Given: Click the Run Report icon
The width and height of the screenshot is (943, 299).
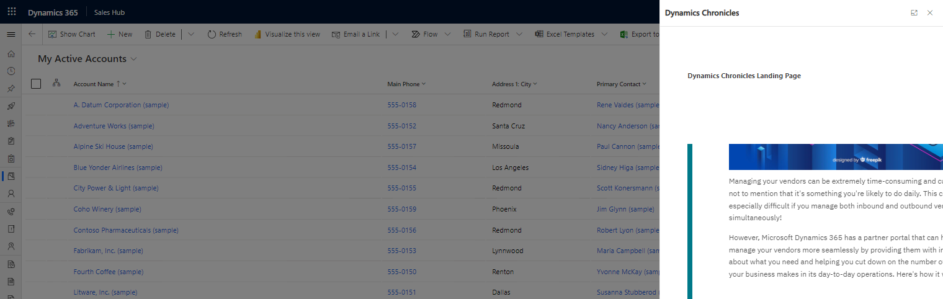Looking at the screenshot, I should tap(467, 34).
